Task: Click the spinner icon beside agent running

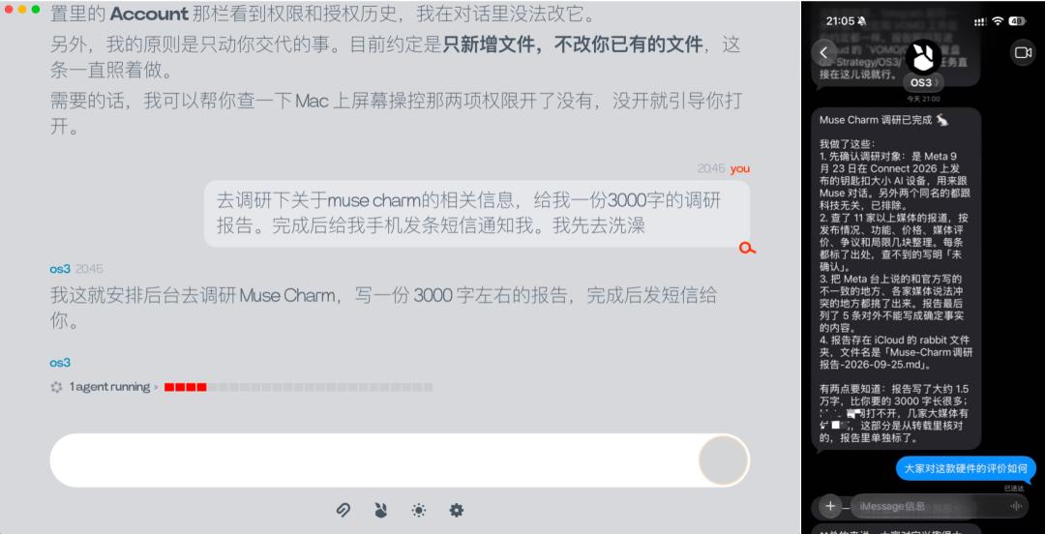Action: (57, 387)
